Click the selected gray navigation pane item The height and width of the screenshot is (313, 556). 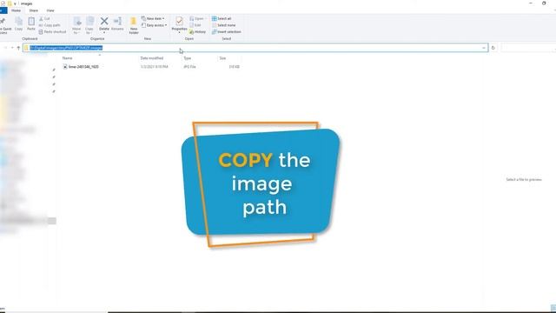click(28, 221)
